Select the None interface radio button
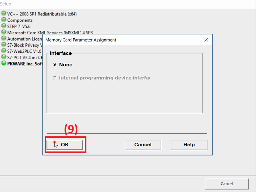The width and height of the screenshot is (256, 192). pos(55,65)
